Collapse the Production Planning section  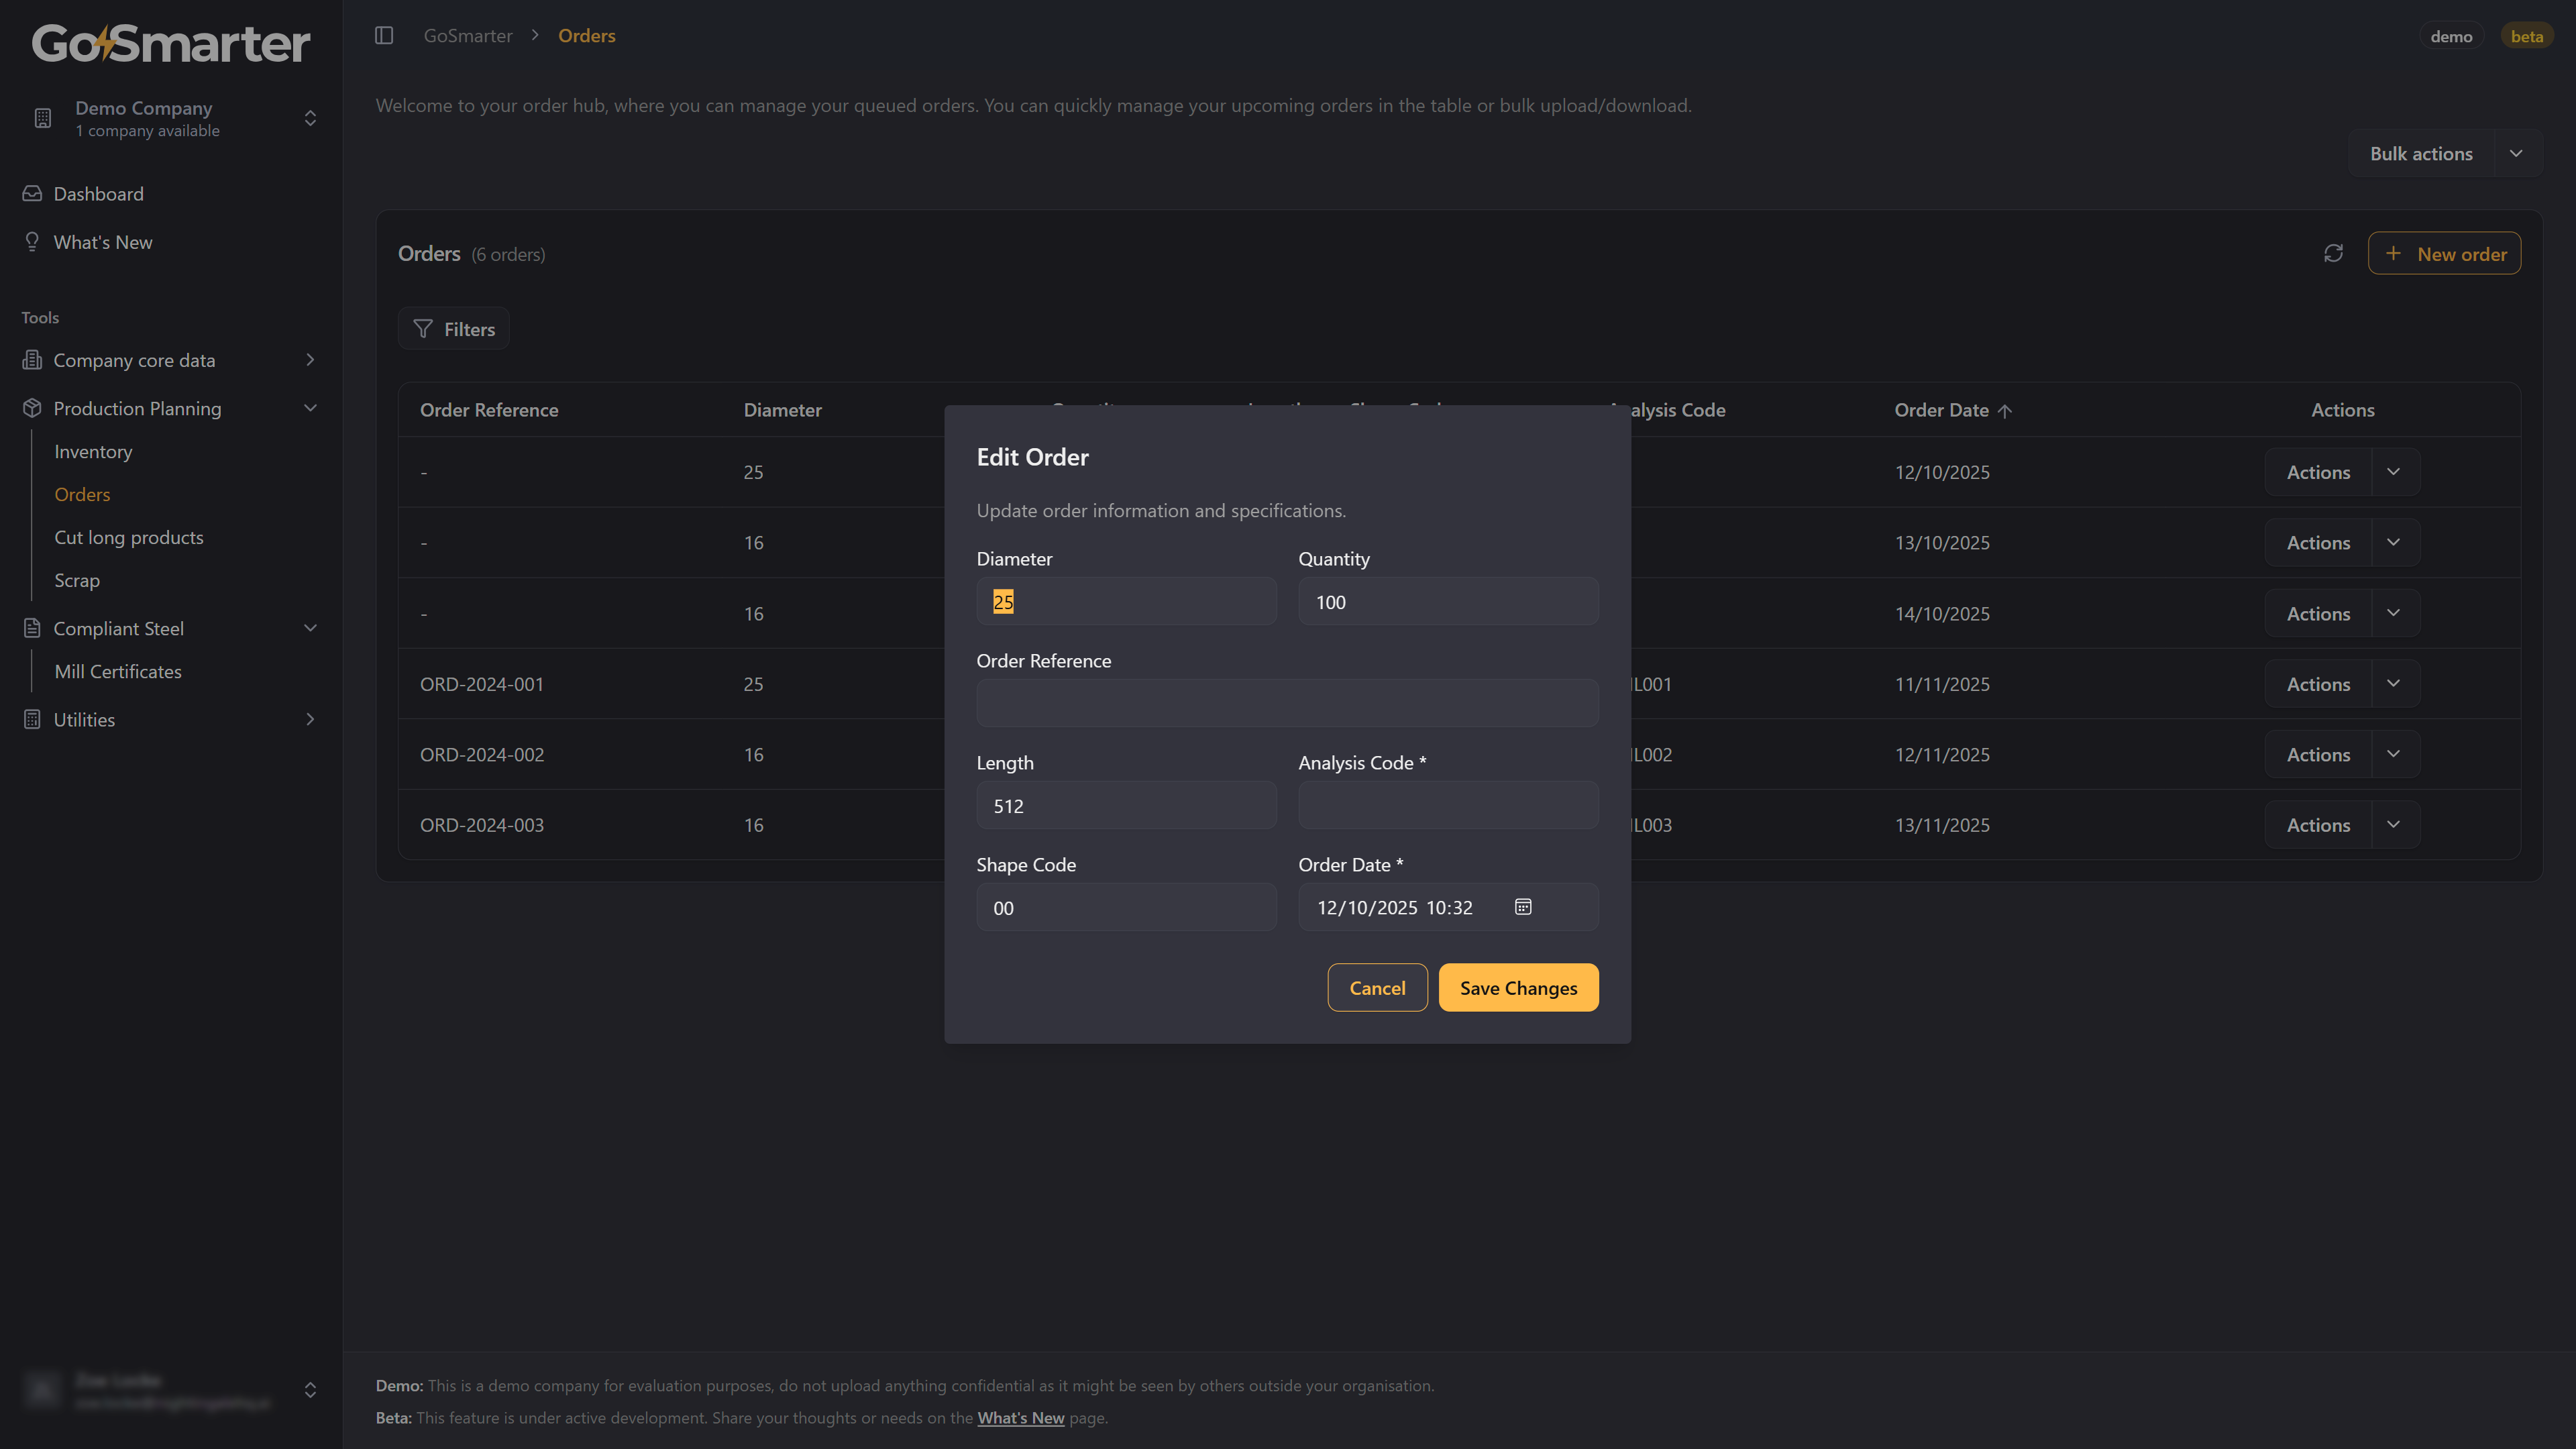pyautogui.click(x=310, y=408)
